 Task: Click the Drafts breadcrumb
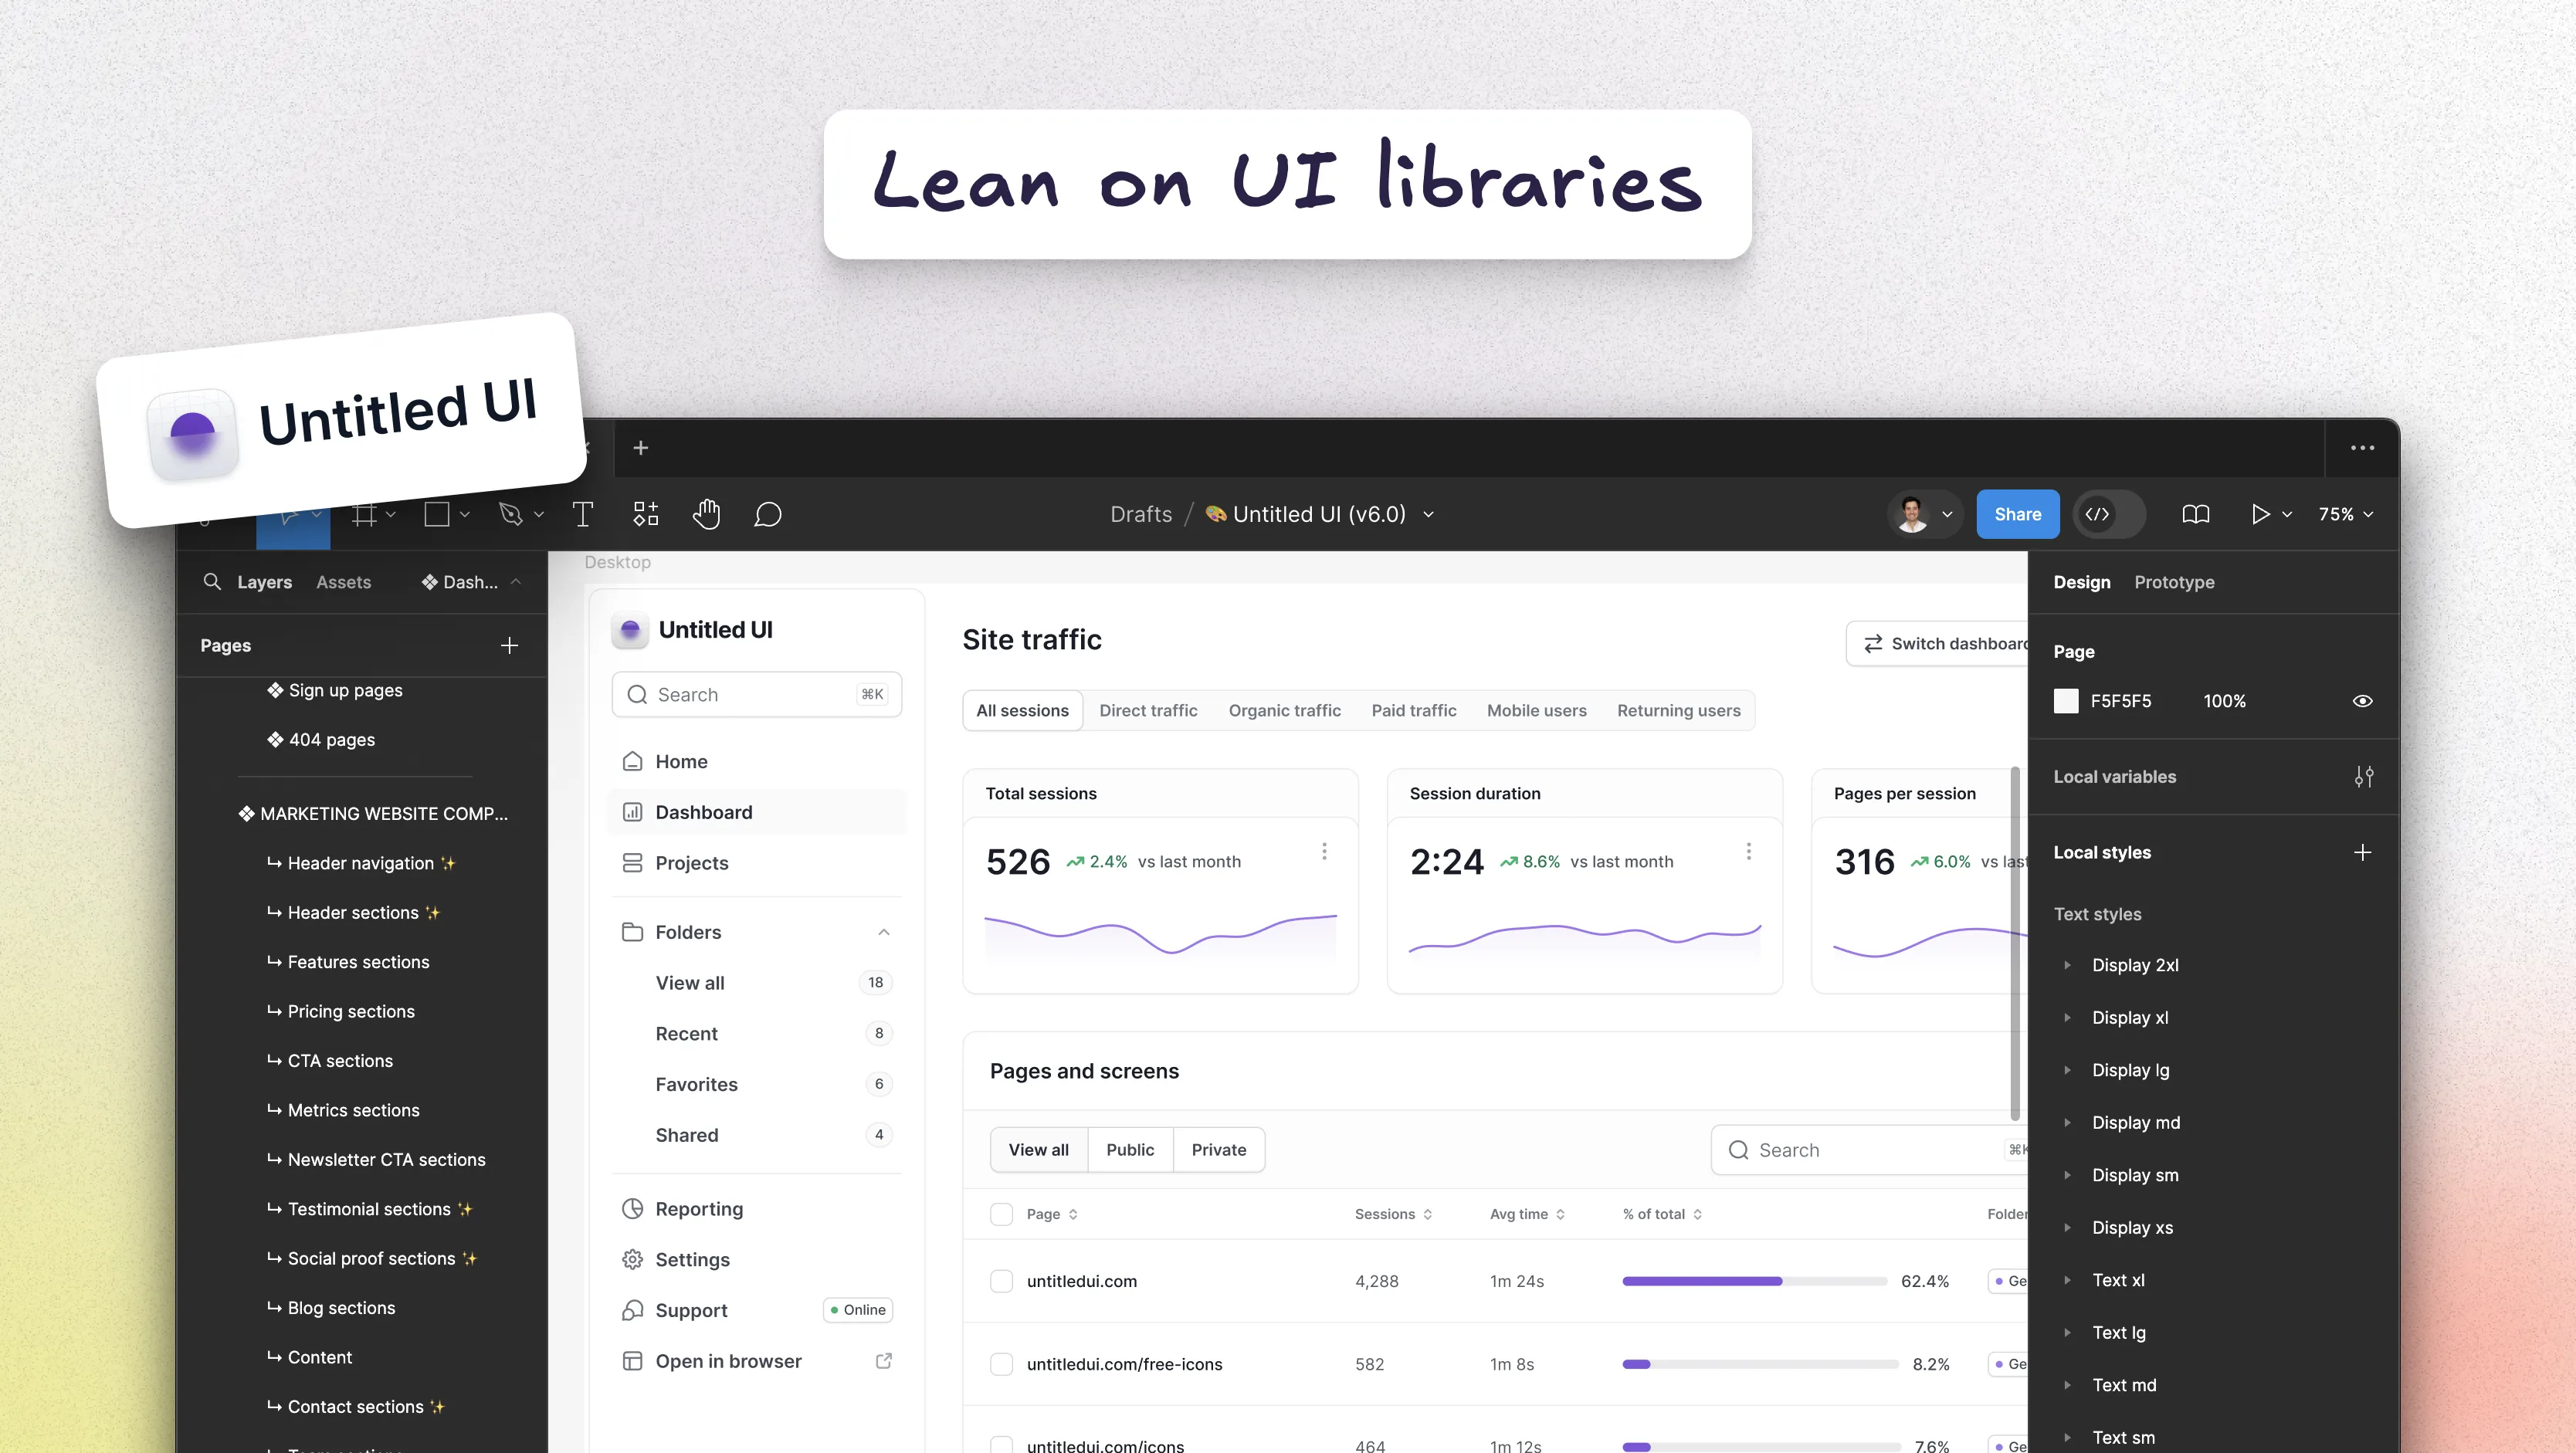[x=1140, y=514]
